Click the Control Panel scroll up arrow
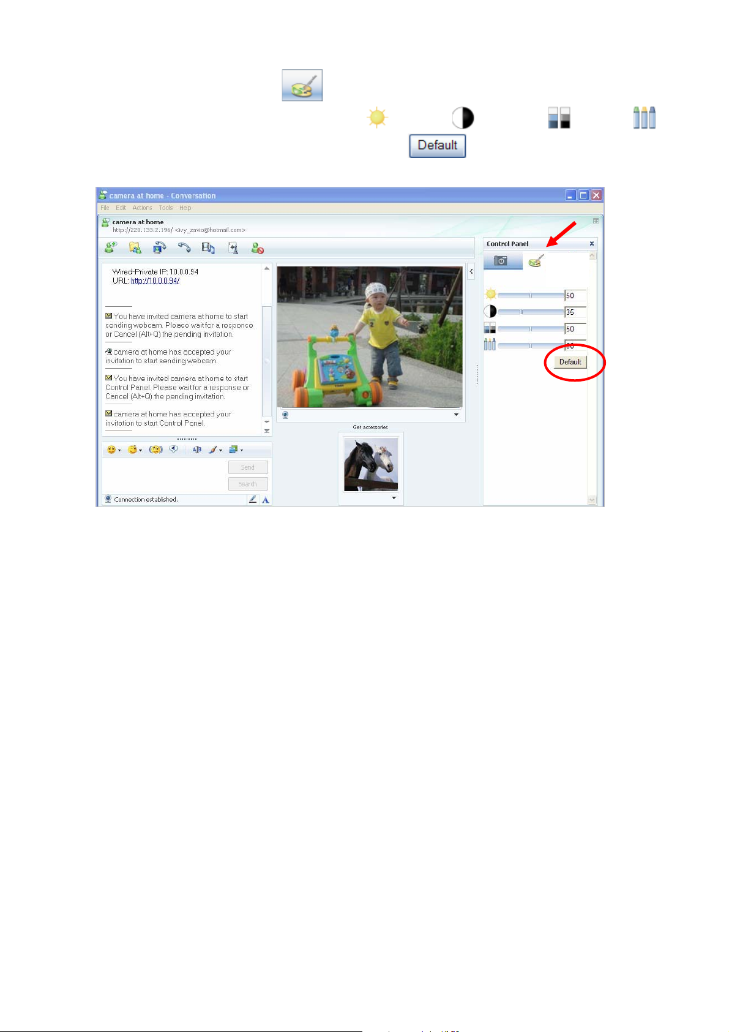The height and width of the screenshot is (1032, 729). click(592, 256)
